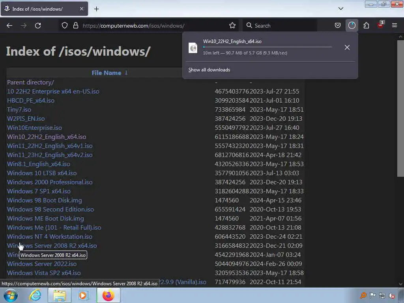The height and width of the screenshot is (303, 404).
Task: Select file size 733865984 of Tiny7.iso
Action: click(x=230, y=110)
